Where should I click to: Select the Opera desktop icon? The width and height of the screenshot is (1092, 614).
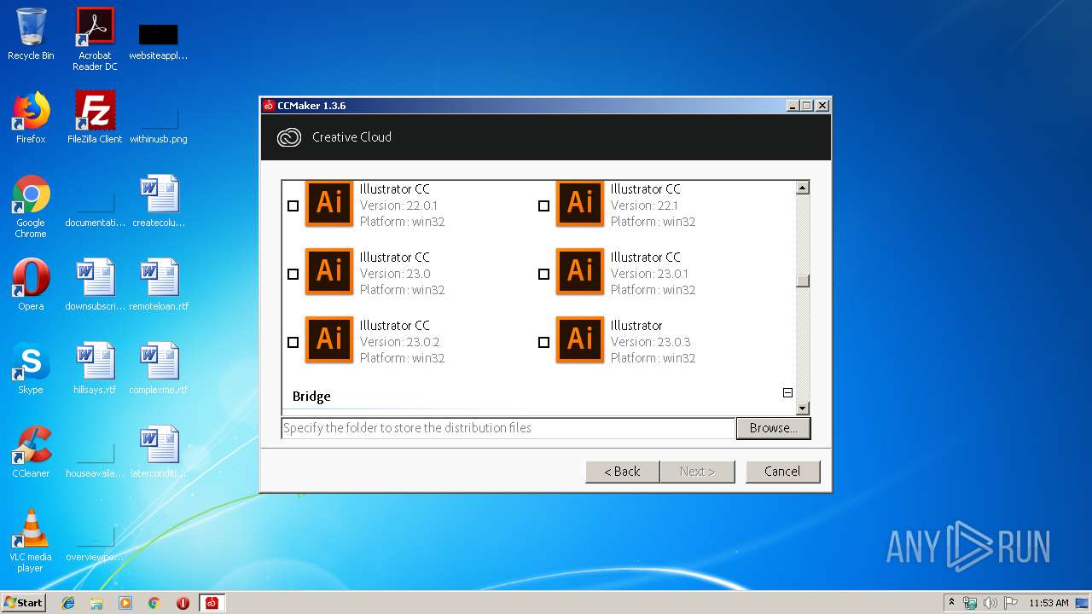coord(31,285)
